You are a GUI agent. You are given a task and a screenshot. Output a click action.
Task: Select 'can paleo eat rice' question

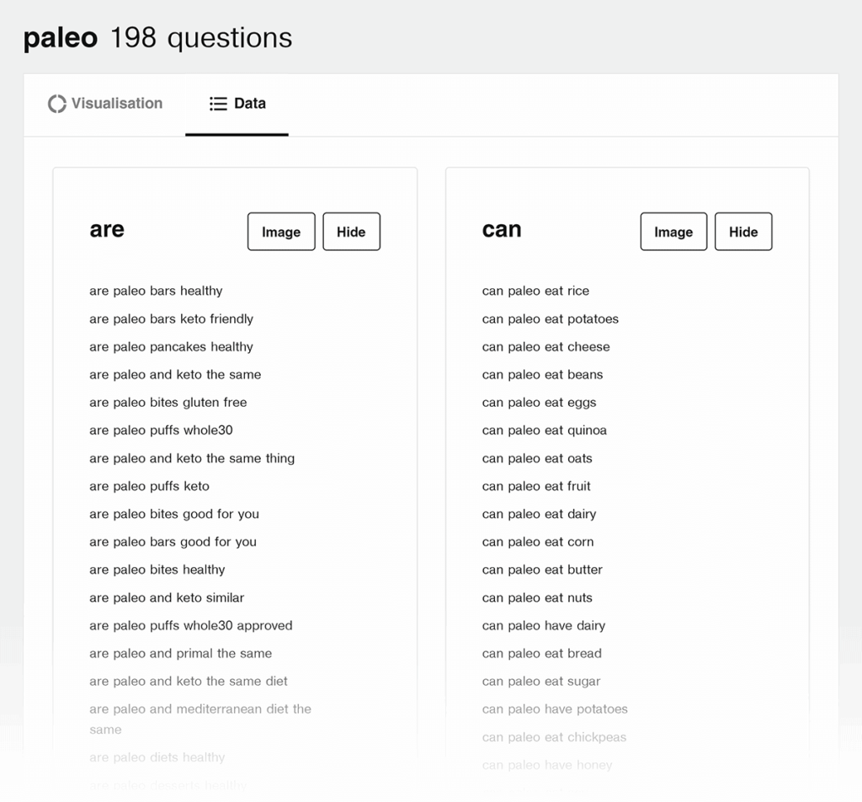[x=536, y=291]
